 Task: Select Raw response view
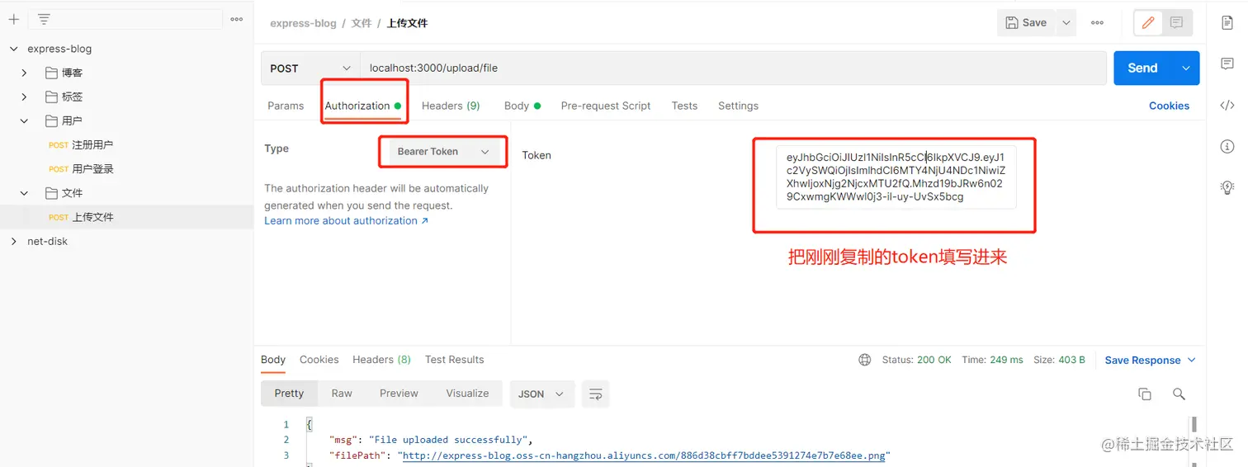[342, 394]
